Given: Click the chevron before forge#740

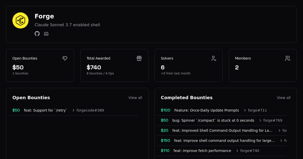Looking at the screenshot, I should (237, 151).
